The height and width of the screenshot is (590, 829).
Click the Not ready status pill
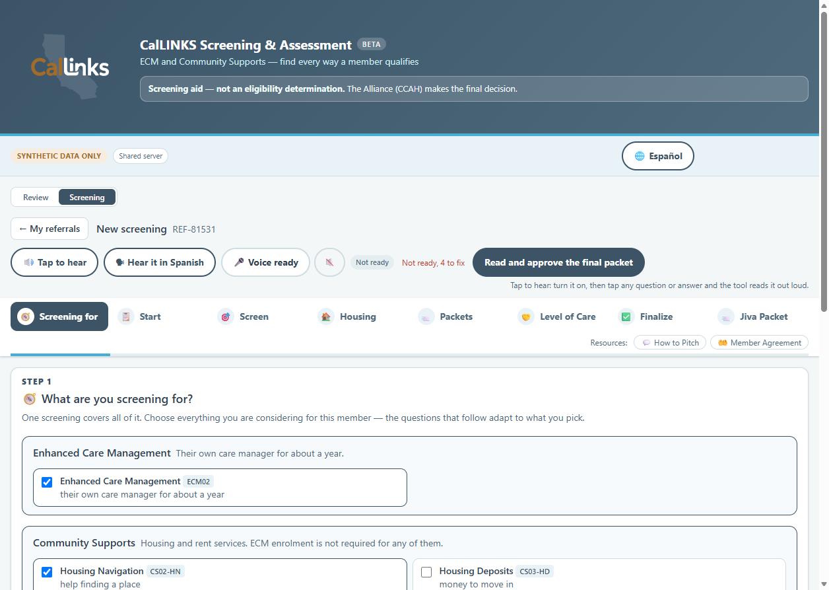pos(372,262)
